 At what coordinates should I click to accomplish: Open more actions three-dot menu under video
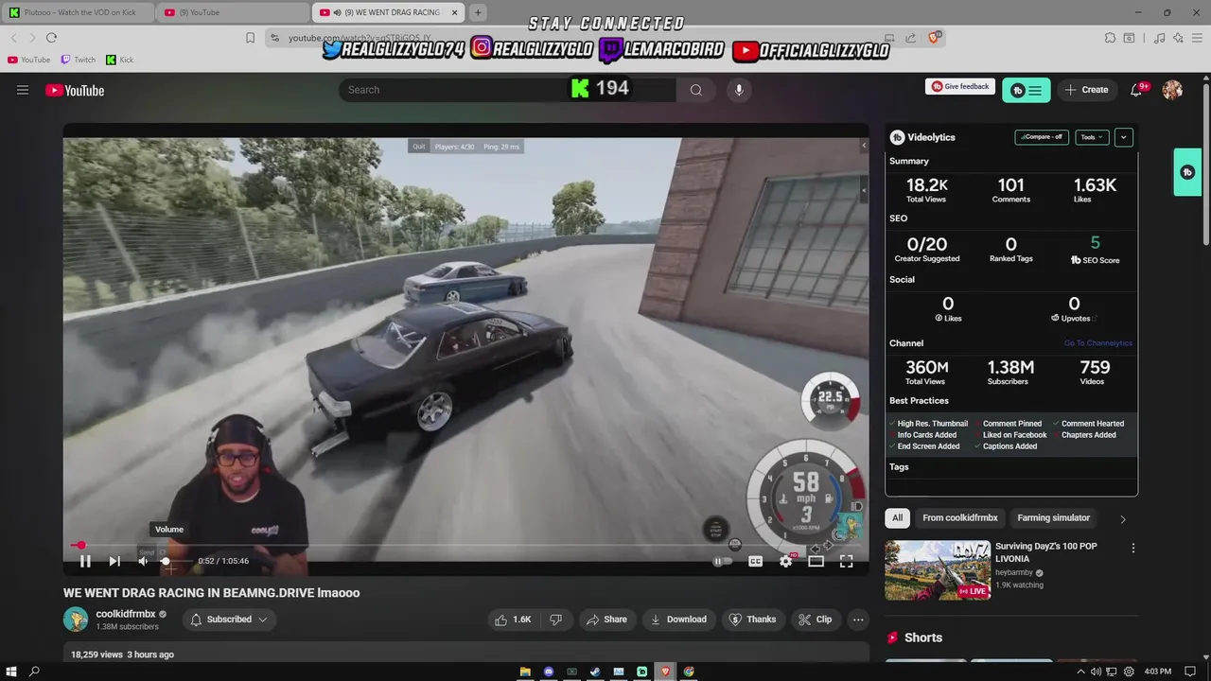click(x=858, y=620)
